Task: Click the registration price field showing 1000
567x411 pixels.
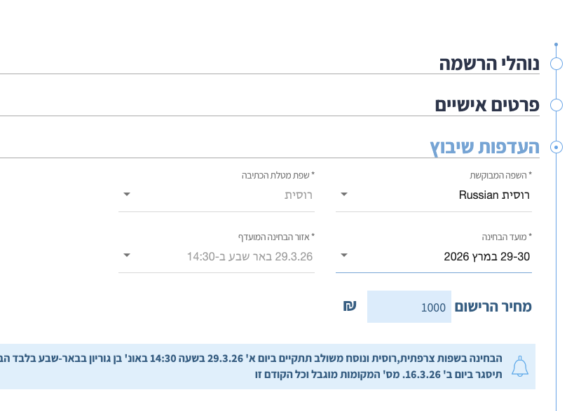Action: (x=409, y=307)
